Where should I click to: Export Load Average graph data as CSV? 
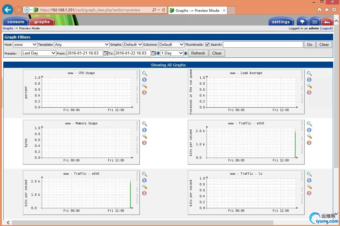point(309,80)
